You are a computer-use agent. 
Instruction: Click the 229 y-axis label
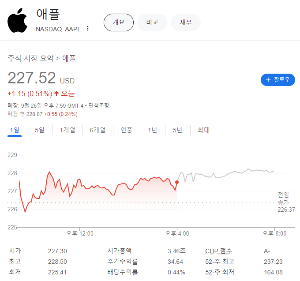12,155
